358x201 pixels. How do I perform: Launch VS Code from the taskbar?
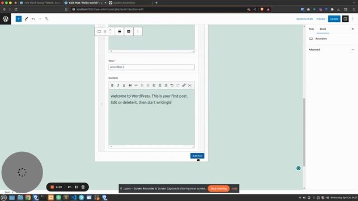[73, 198]
